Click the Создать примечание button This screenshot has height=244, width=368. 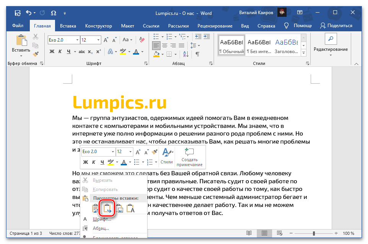[x=190, y=157]
